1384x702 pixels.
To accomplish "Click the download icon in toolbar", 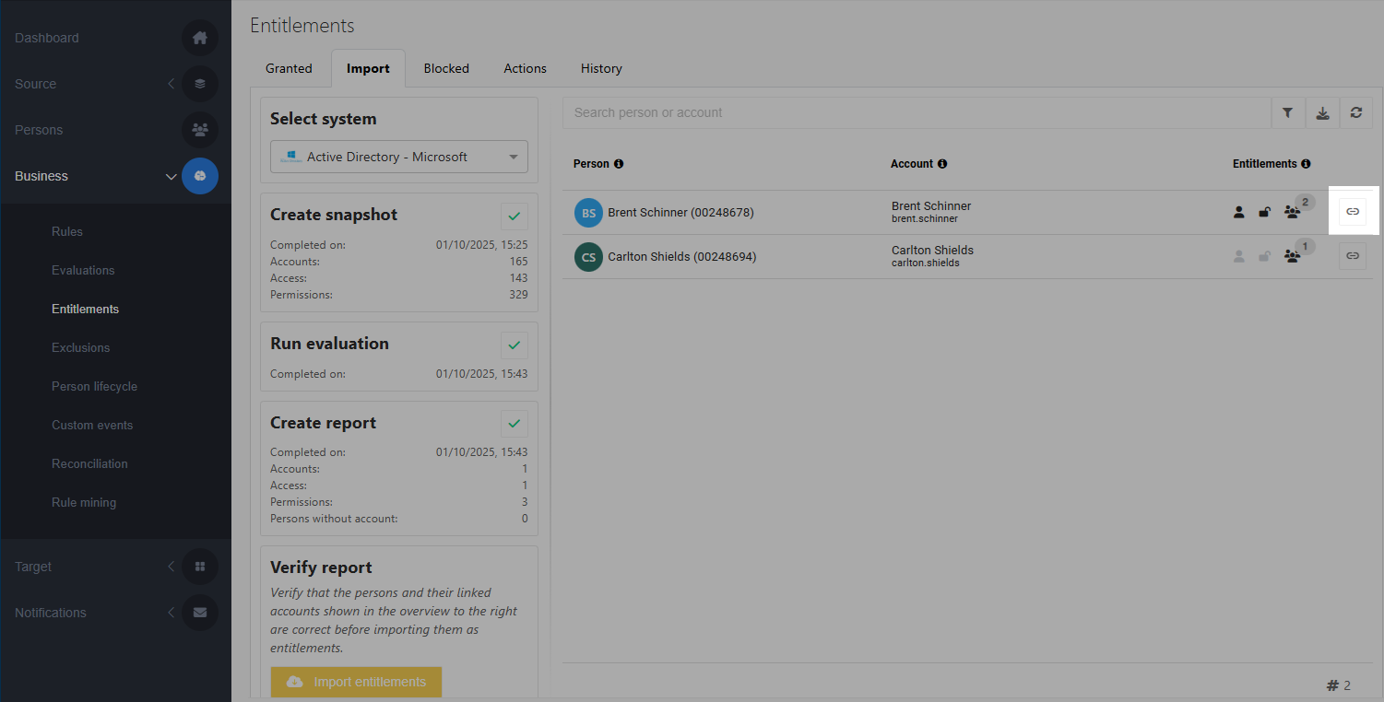I will click(1322, 113).
